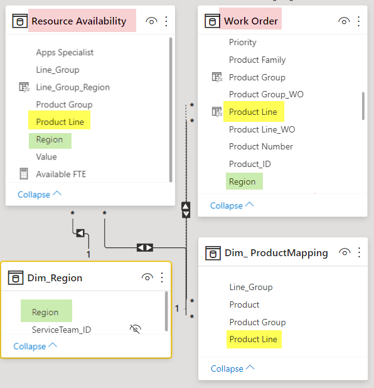Select ServiceTeam_ID field name

[x=61, y=330]
